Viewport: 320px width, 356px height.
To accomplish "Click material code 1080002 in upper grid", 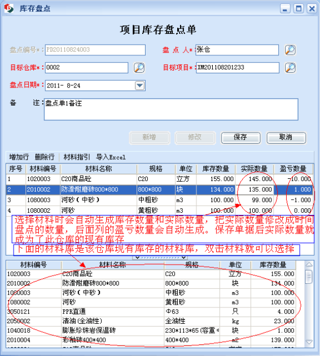I will (x=38, y=210).
